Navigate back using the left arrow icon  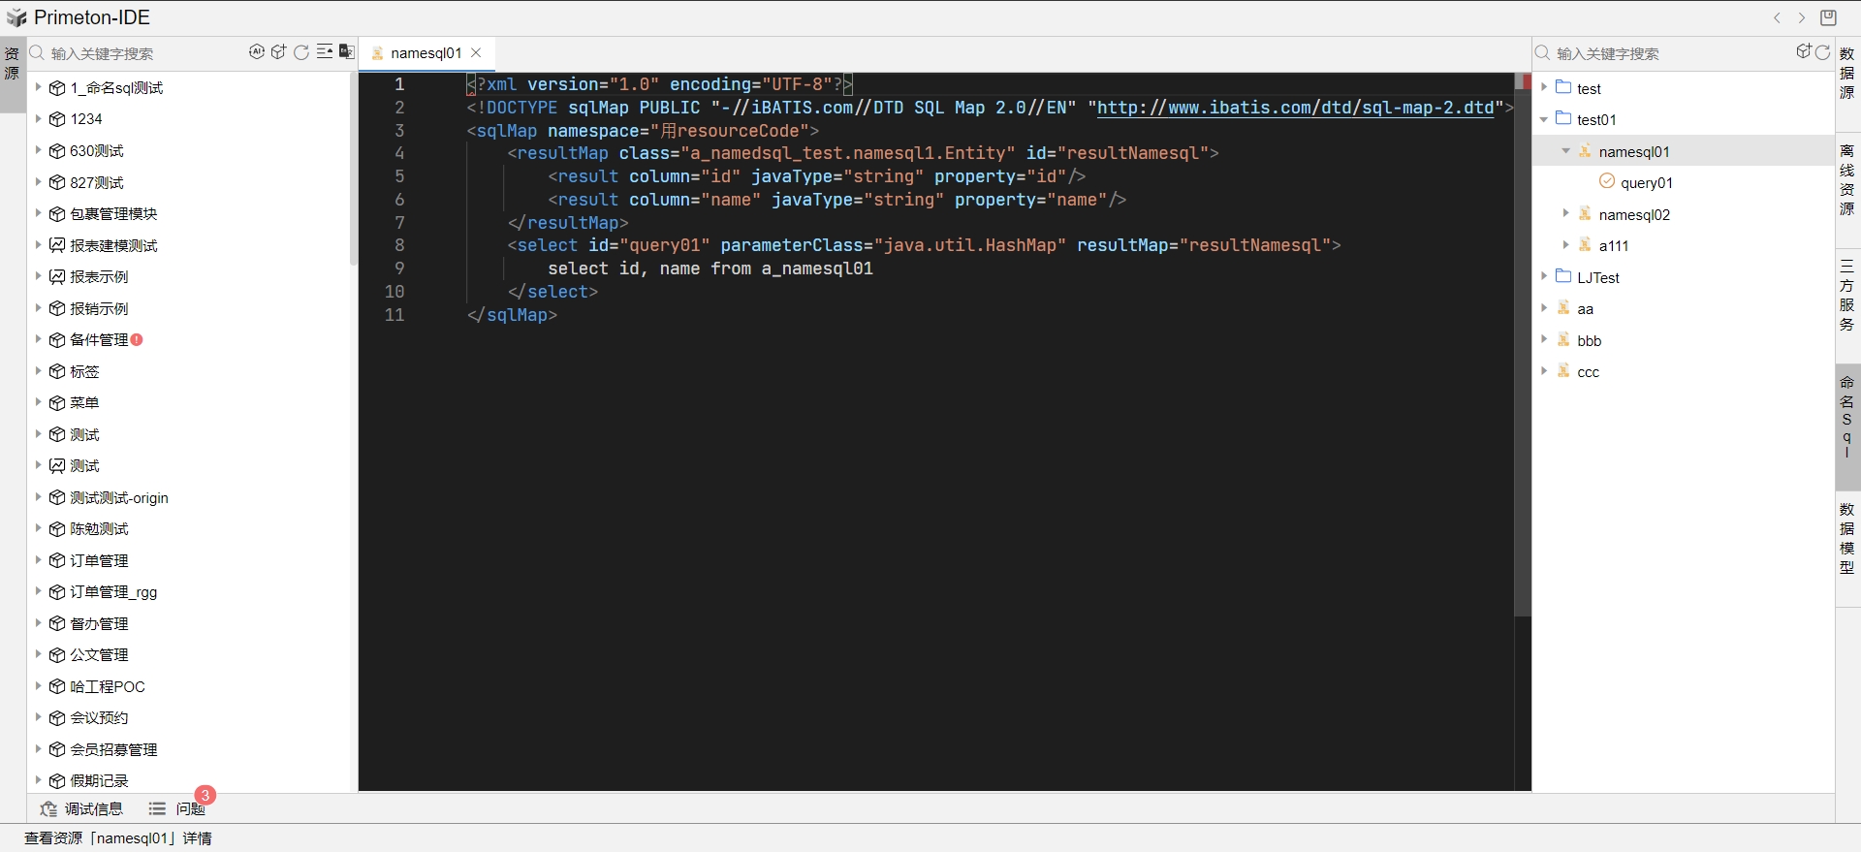pyautogui.click(x=1777, y=17)
